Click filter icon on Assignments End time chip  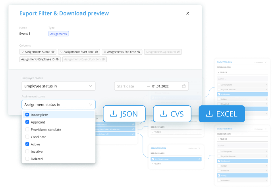click(105, 52)
